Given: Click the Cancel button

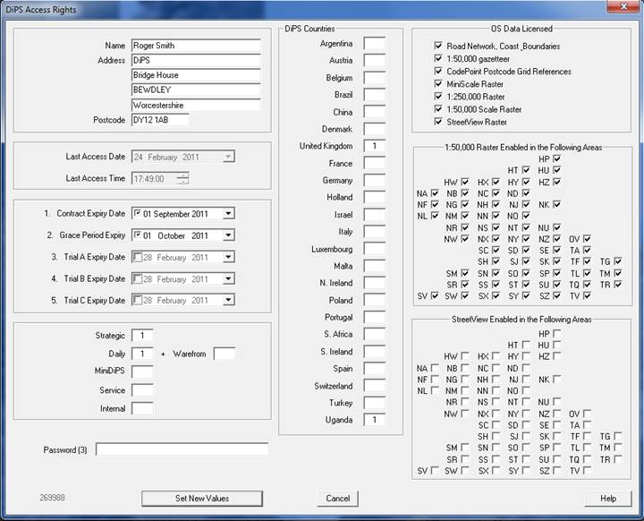Looking at the screenshot, I should click(337, 499).
